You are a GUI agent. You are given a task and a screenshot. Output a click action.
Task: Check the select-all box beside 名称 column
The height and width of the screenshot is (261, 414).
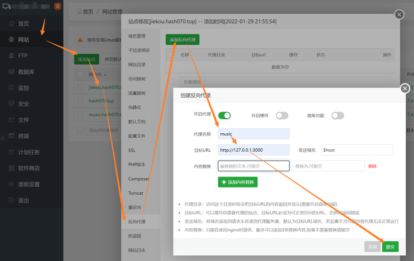[x=172, y=55]
